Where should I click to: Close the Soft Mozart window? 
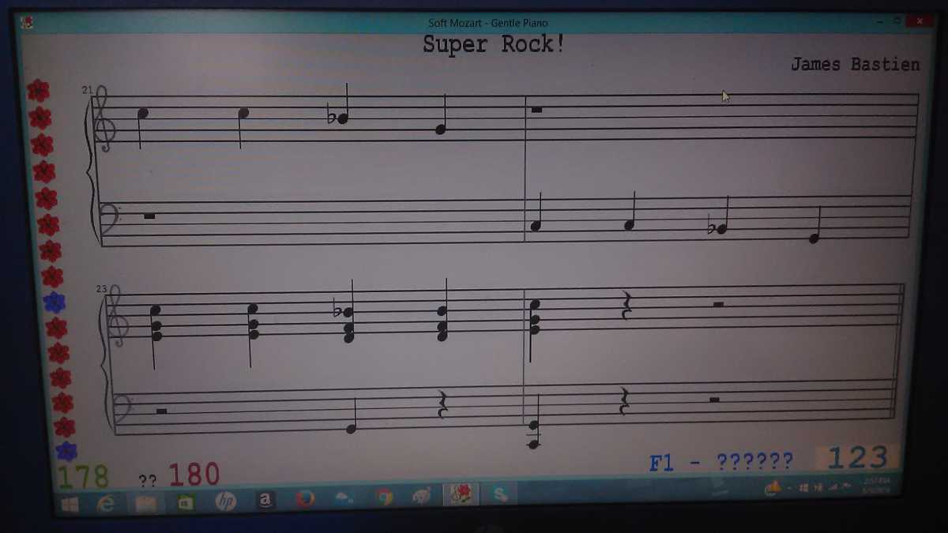pyautogui.click(x=919, y=21)
